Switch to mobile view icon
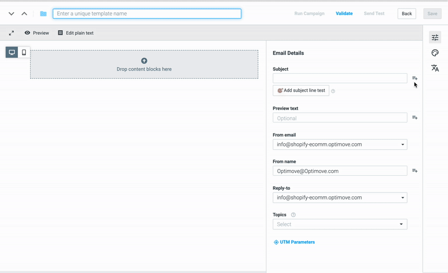The image size is (448, 273). pos(24,52)
